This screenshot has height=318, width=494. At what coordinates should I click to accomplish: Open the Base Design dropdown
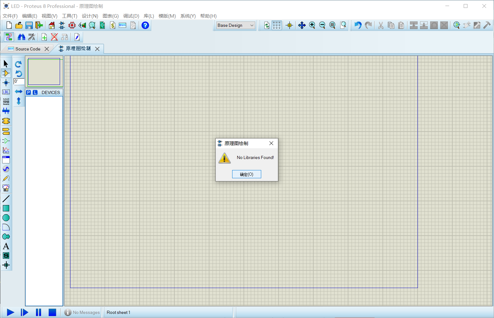click(235, 25)
